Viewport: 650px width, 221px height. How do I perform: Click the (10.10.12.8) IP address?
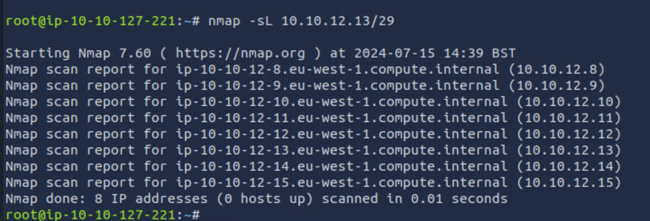556,70
